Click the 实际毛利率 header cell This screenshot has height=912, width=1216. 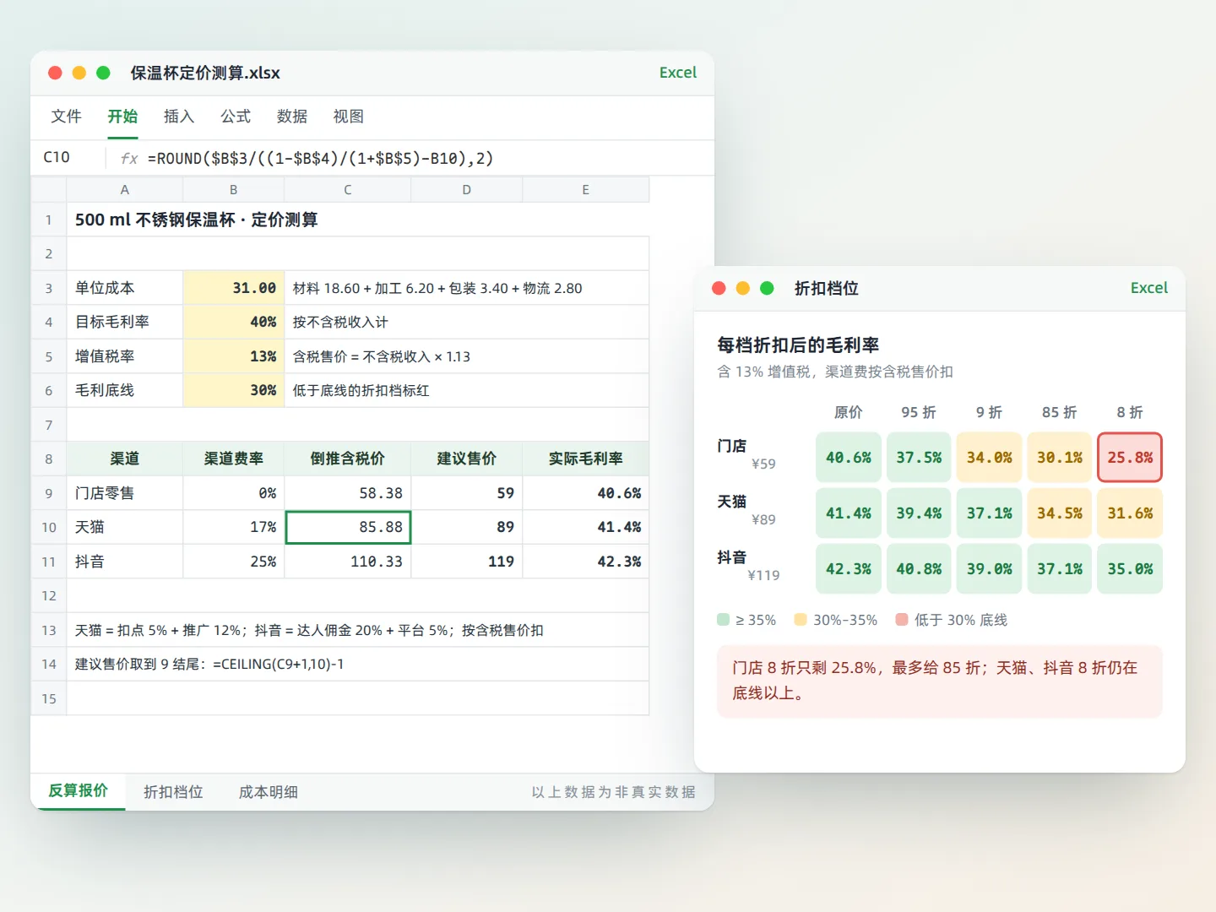[x=585, y=459]
